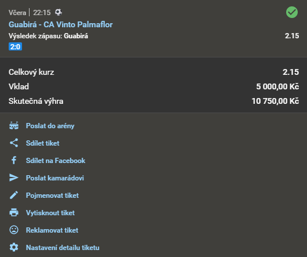Click the gear settings icon
The image size is (307, 257).
tap(14, 247)
